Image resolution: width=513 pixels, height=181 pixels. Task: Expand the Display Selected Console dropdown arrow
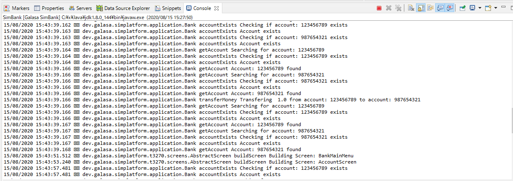(x=479, y=8)
